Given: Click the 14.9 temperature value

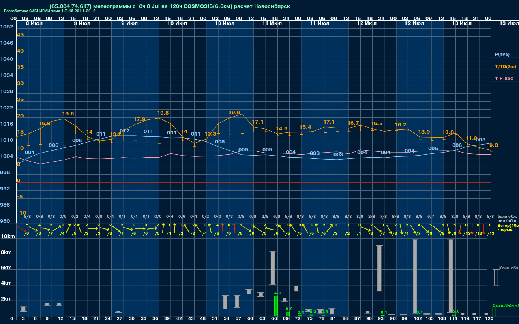Looking at the screenshot, I should point(282,129).
